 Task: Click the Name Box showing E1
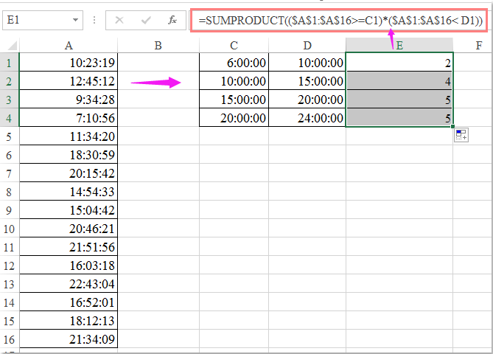[35, 21]
